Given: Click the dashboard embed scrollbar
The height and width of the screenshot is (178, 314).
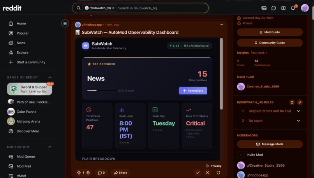Looking at the screenshot, I should coord(221,74).
